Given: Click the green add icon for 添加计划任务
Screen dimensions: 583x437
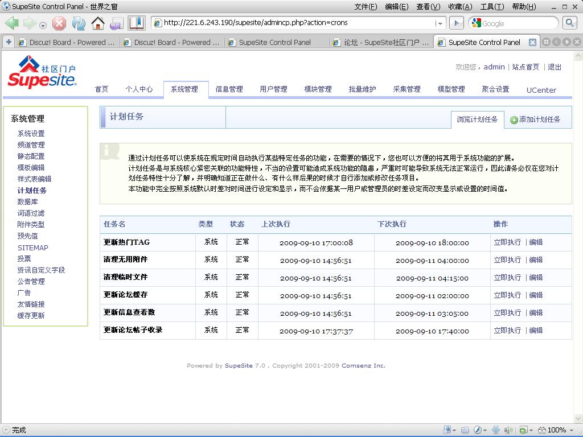Looking at the screenshot, I should [x=514, y=119].
